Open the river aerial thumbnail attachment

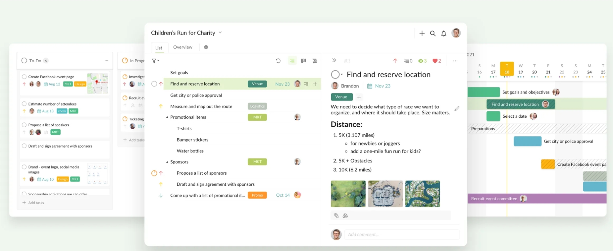[423, 194]
